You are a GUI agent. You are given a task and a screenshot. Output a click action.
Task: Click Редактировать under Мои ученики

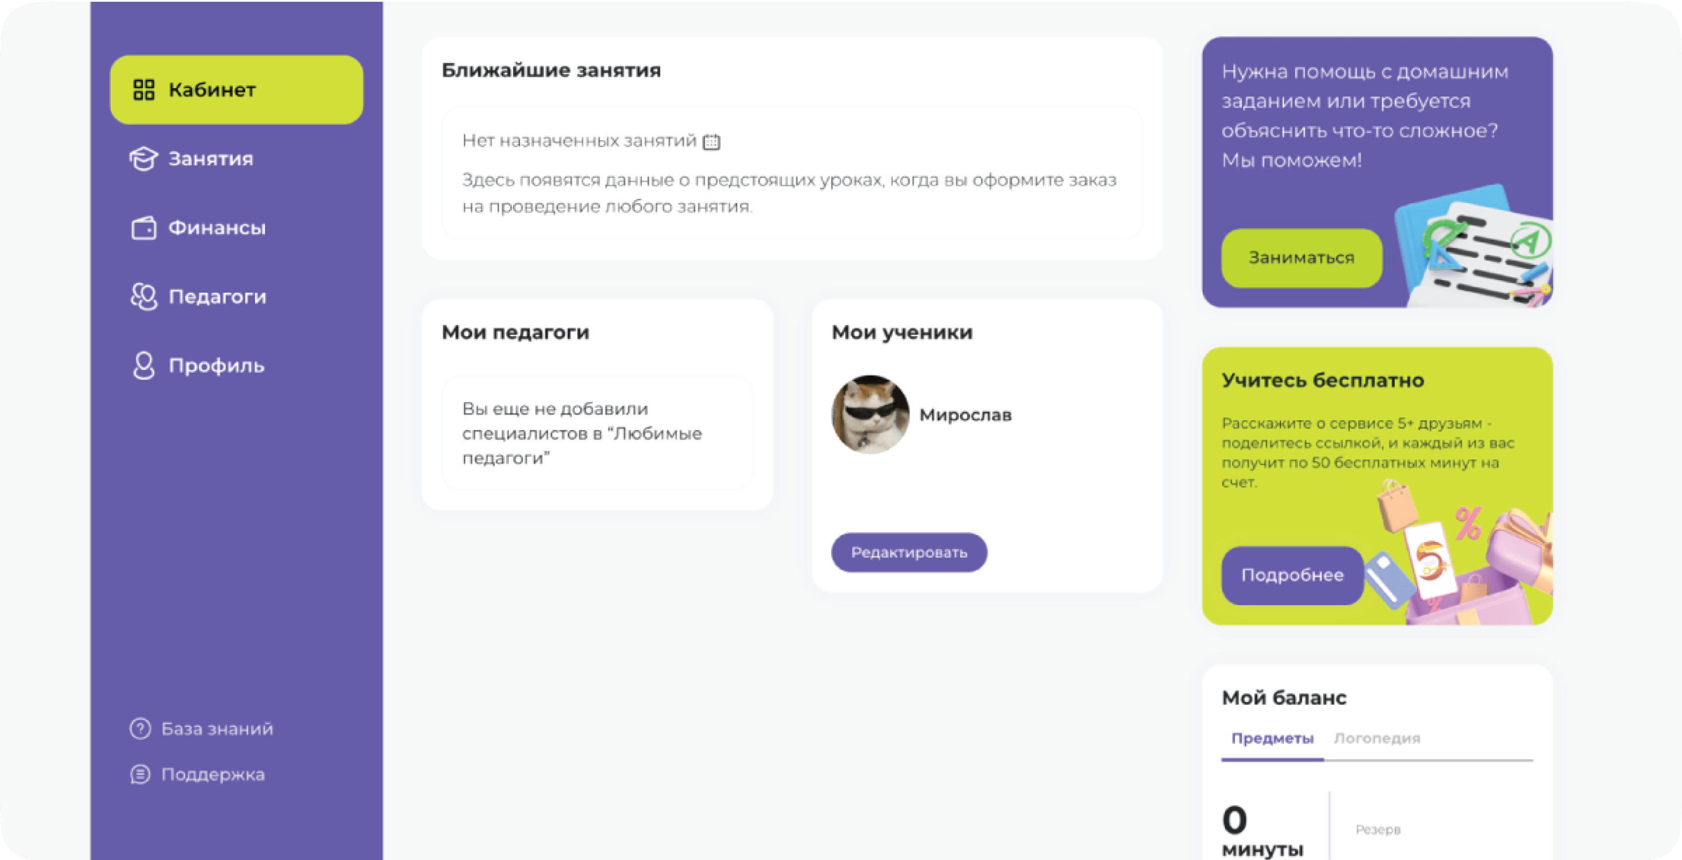tap(909, 553)
